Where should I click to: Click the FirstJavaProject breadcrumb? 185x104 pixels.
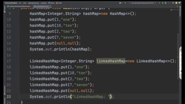tap(11, 3)
